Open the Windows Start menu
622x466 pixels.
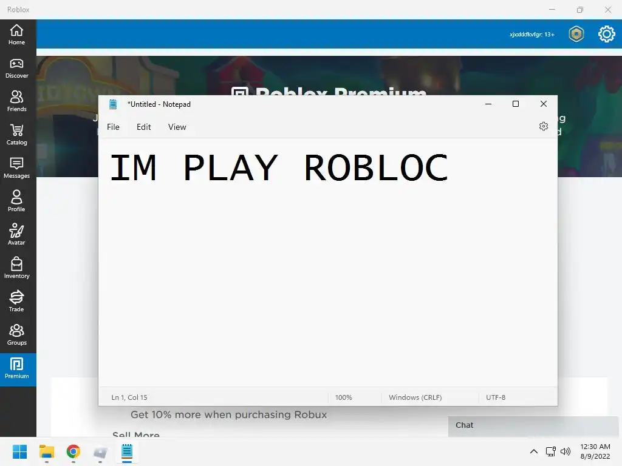click(x=19, y=451)
